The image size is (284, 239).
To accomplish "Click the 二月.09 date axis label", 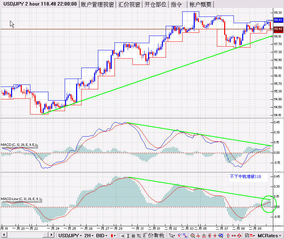I will [255, 228].
